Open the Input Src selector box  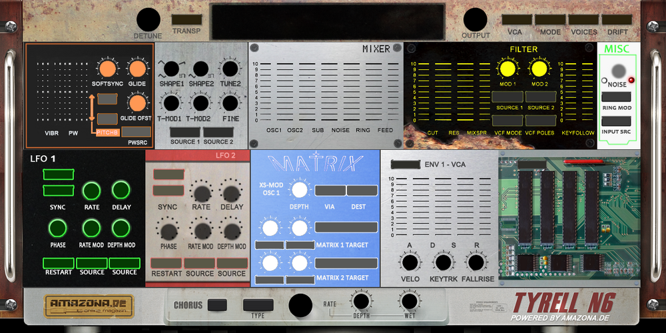point(616,121)
